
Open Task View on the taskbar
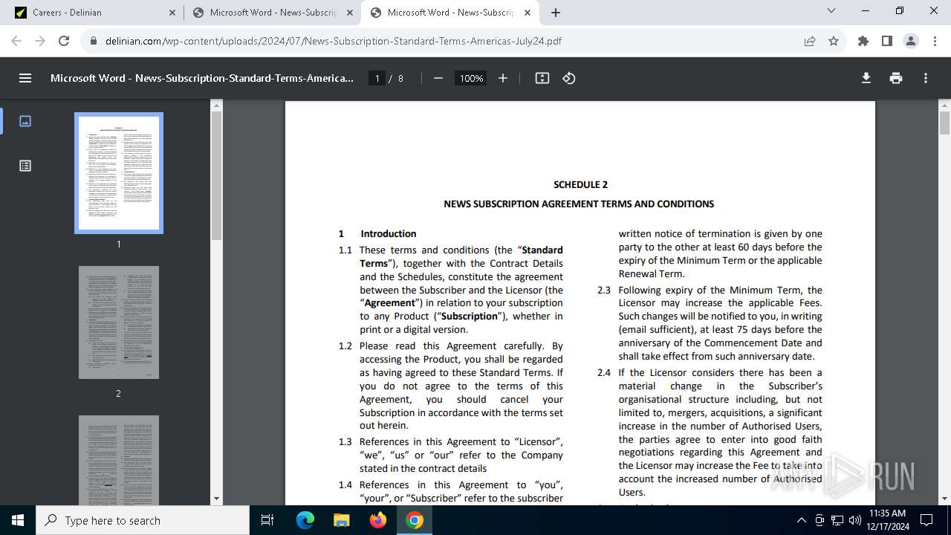[x=268, y=520]
